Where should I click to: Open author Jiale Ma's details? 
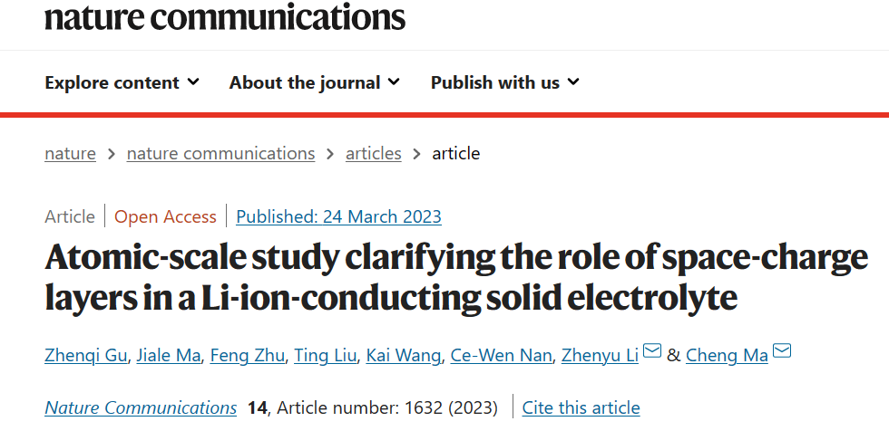(x=169, y=356)
